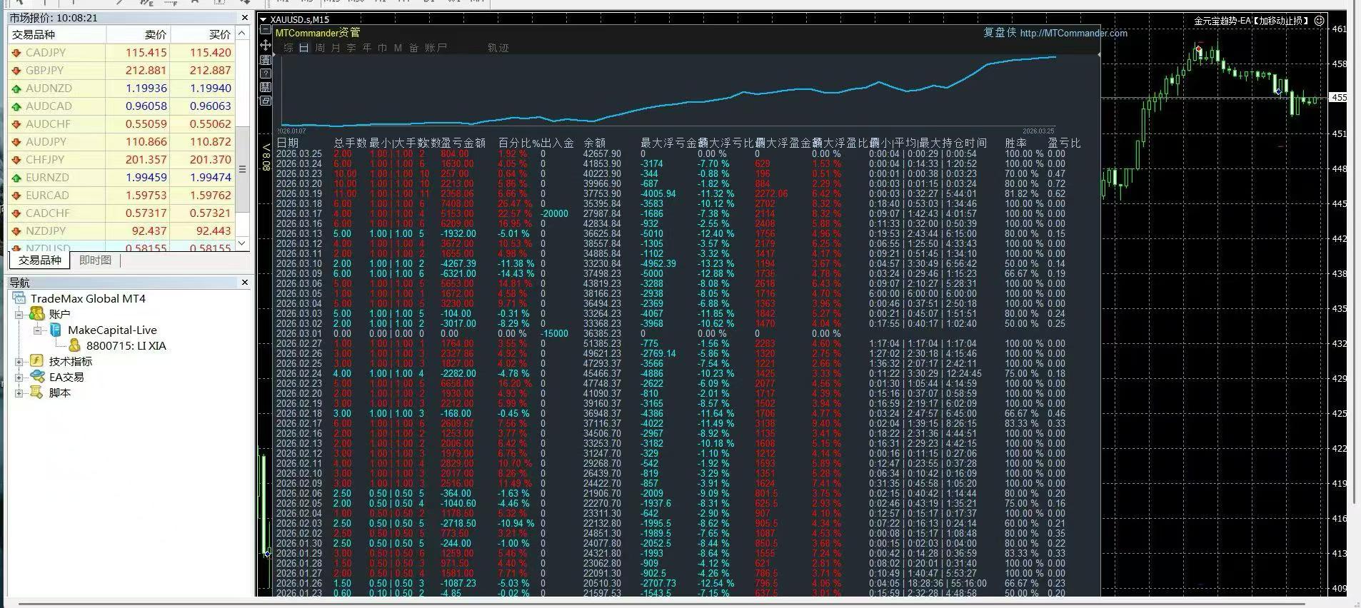Viewport: 1361px width, 608px height.
Task: Click the 卖价 column header
Action: (138, 34)
